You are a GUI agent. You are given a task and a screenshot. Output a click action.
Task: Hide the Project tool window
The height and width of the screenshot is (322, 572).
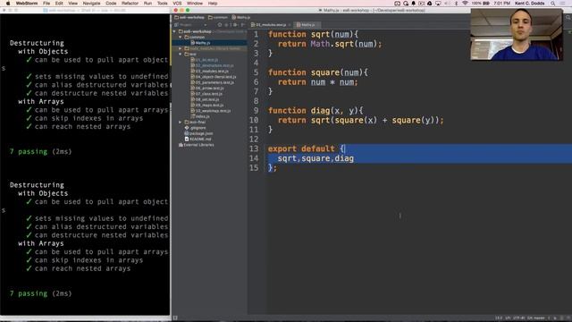point(243,25)
